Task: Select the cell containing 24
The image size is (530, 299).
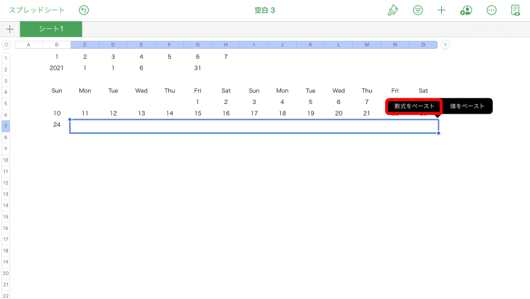Action: (x=57, y=124)
